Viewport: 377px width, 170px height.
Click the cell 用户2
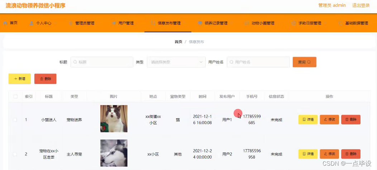coord(227,154)
